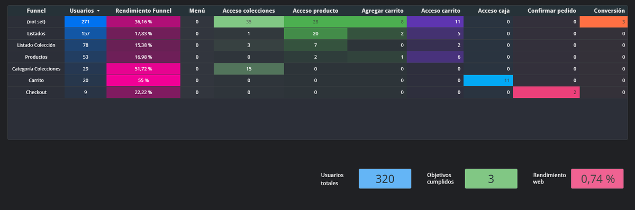The image size is (635, 210).
Task: Select the (not set) funnel row label
Action: 36,22
